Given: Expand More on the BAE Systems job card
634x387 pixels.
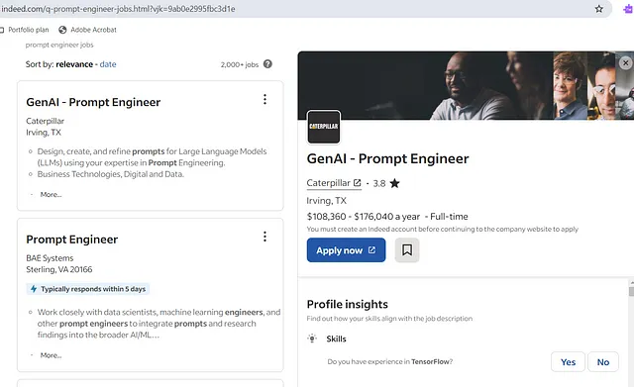Looking at the screenshot, I should click(x=51, y=355).
